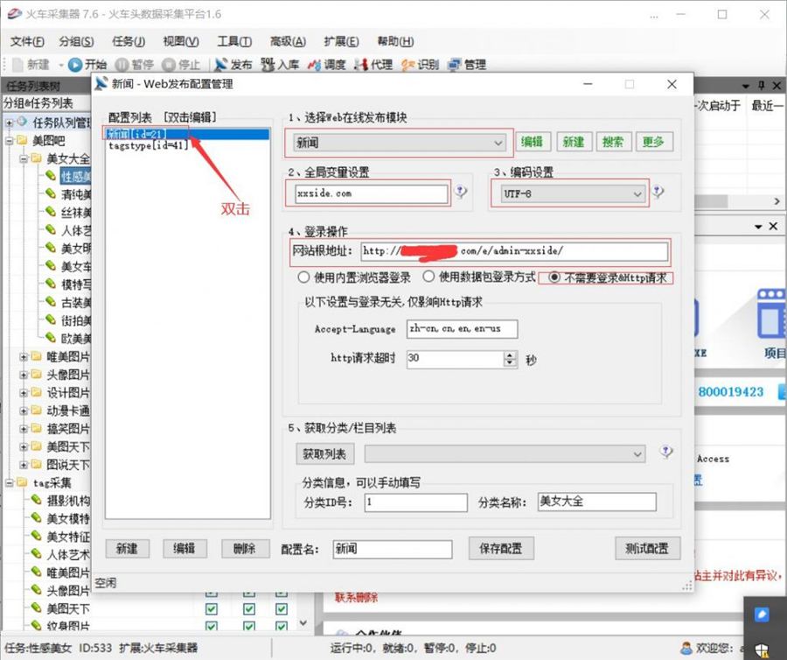Viewport: 787px width, 660px height.
Task: Click help icon beside encoding dropdown
Action: pos(658,193)
